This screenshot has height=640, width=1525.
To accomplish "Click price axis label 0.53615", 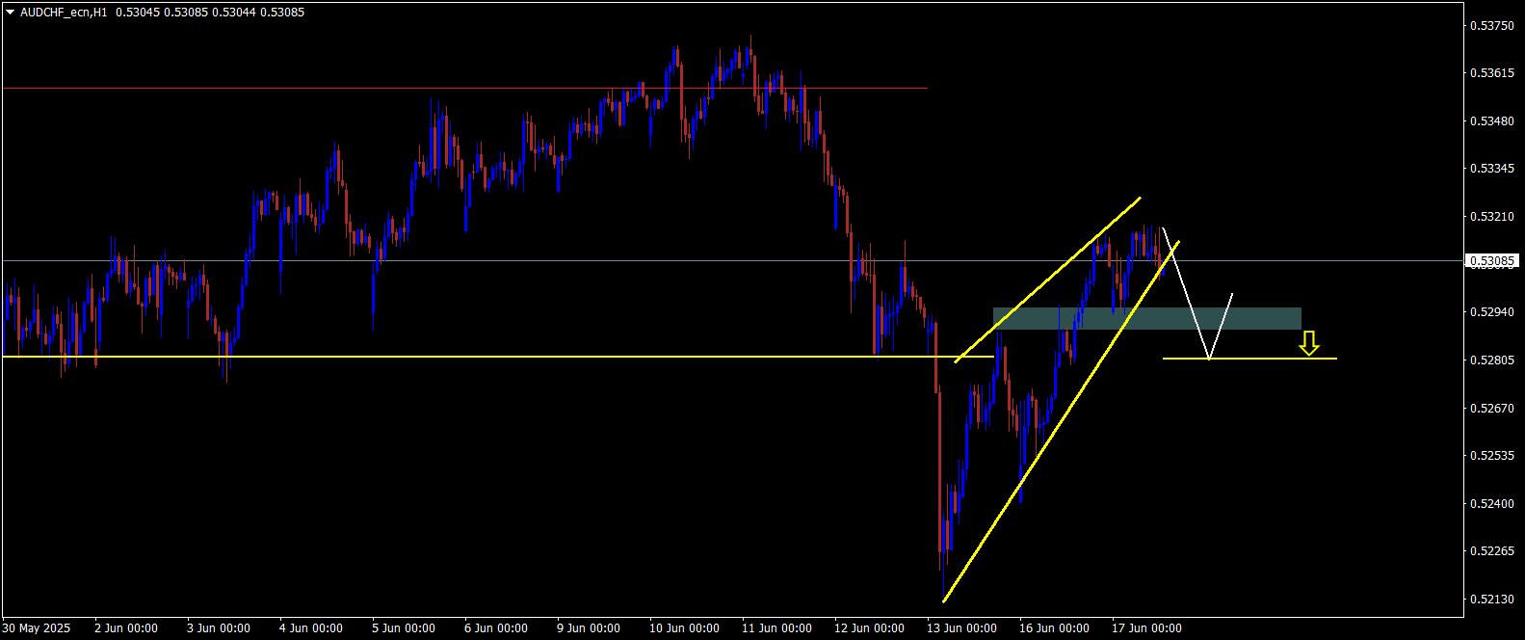I will (1492, 73).
